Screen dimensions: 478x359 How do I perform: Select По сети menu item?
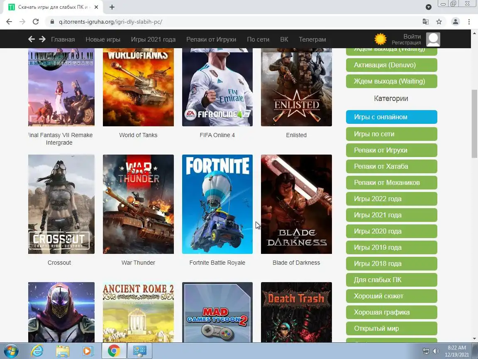click(x=258, y=39)
